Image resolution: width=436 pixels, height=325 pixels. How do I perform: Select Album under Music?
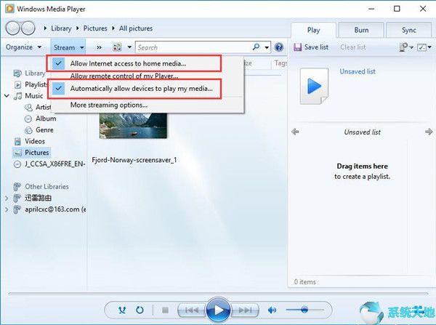tap(46, 119)
